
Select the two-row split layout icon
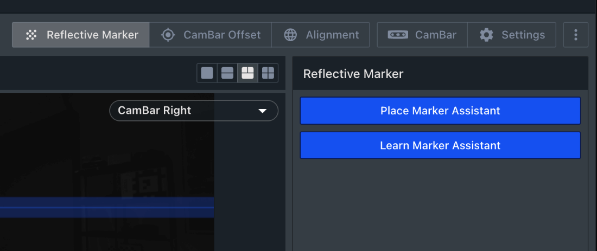(x=227, y=73)
